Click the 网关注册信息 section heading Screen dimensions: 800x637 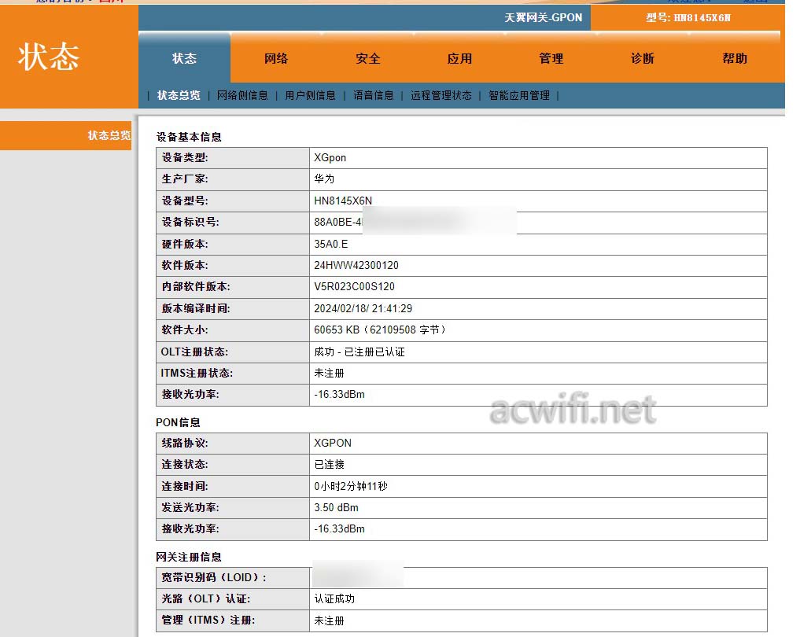189,557
